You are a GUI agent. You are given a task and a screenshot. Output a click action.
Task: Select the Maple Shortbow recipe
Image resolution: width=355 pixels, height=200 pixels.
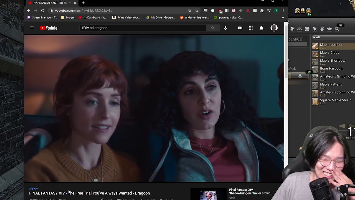click(x=333, y=62)
